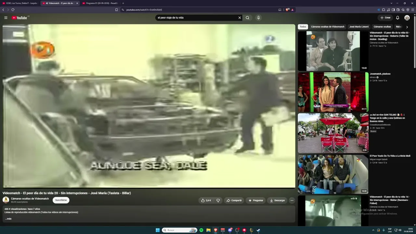Click the Descargar button
The height and width of the screenshot is (234, 416).
(x=277, y=201)
